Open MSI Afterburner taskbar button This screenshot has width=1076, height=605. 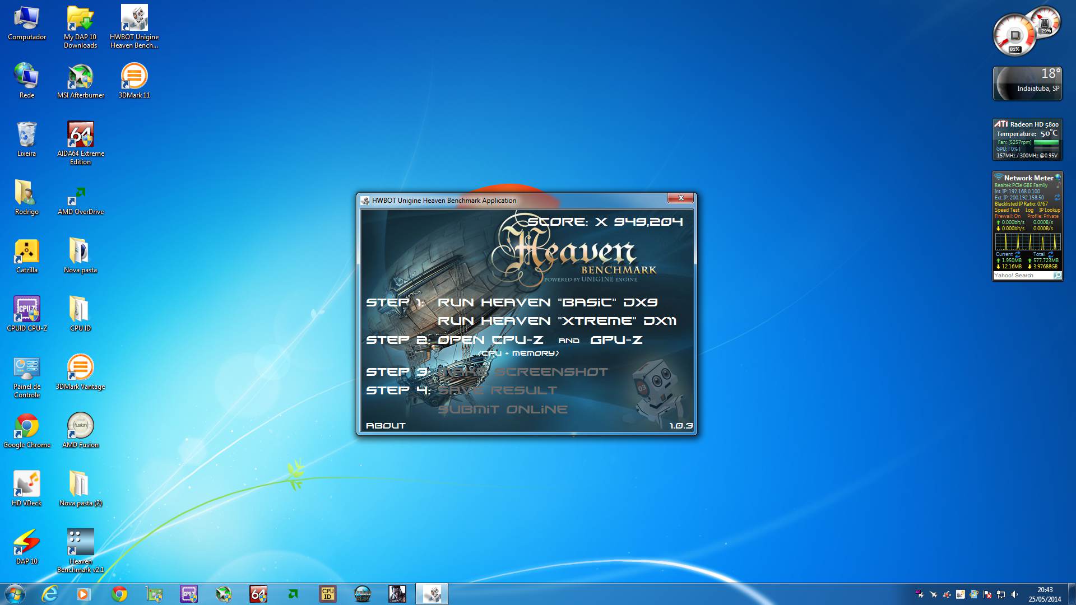[x=224, y=594]
